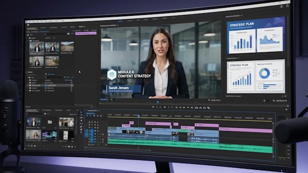Select the Selection arrow tool beside timeline
The width and height of the screenshot is (308, 173).
82,112
